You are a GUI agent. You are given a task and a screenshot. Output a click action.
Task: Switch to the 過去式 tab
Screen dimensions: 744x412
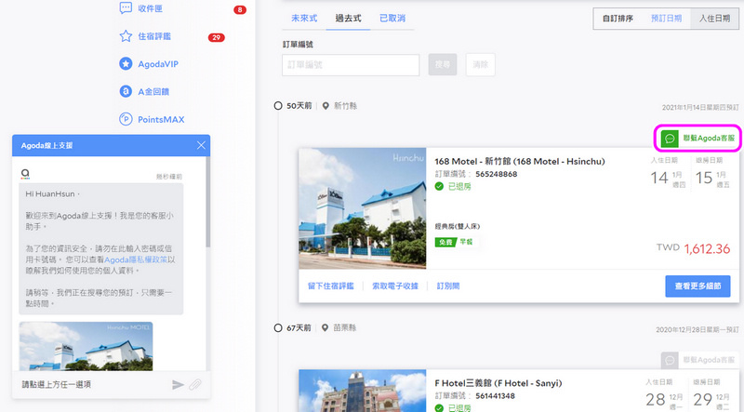(348, 18)
